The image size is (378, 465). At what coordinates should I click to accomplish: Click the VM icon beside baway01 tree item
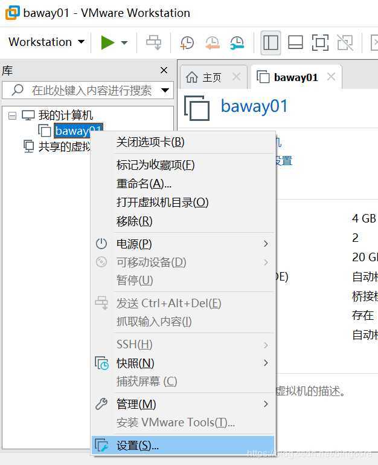[45, 131]
